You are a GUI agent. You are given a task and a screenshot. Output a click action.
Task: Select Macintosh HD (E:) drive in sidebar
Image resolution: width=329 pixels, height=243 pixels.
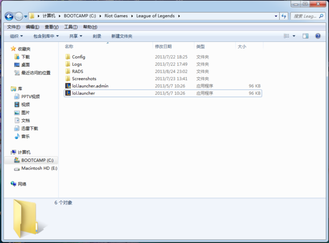(x=36, y=168)
